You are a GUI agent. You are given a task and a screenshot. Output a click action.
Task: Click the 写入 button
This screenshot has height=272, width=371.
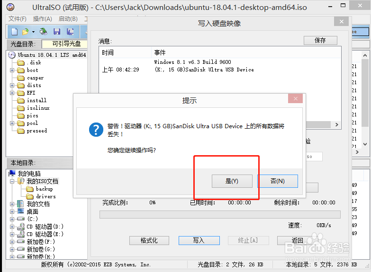pyautogui.click(x=199, y=241)
